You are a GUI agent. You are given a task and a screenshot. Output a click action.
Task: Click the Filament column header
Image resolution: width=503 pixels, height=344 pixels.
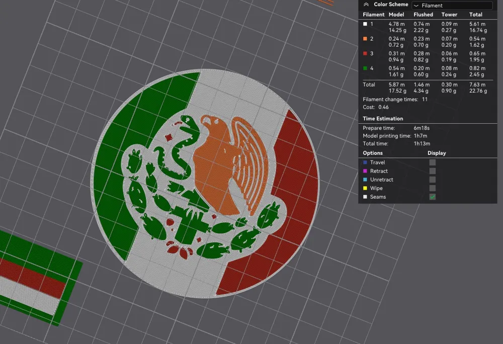373,15
